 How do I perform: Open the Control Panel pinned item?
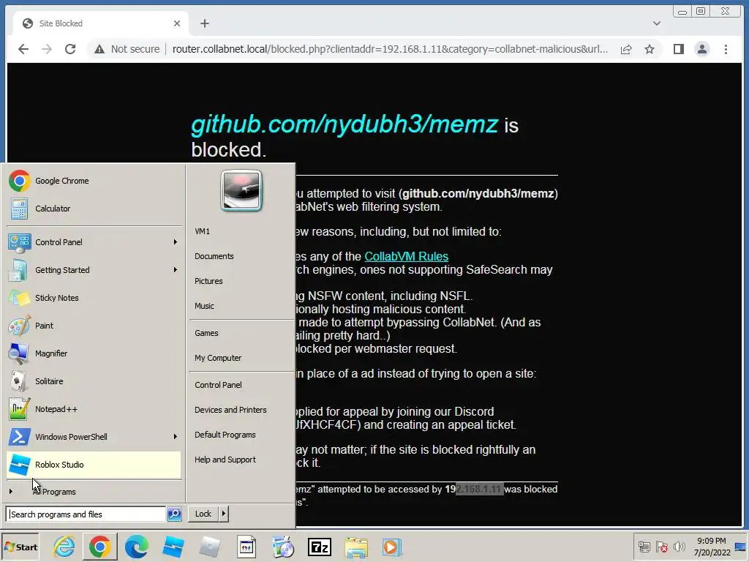pos(94,241)
